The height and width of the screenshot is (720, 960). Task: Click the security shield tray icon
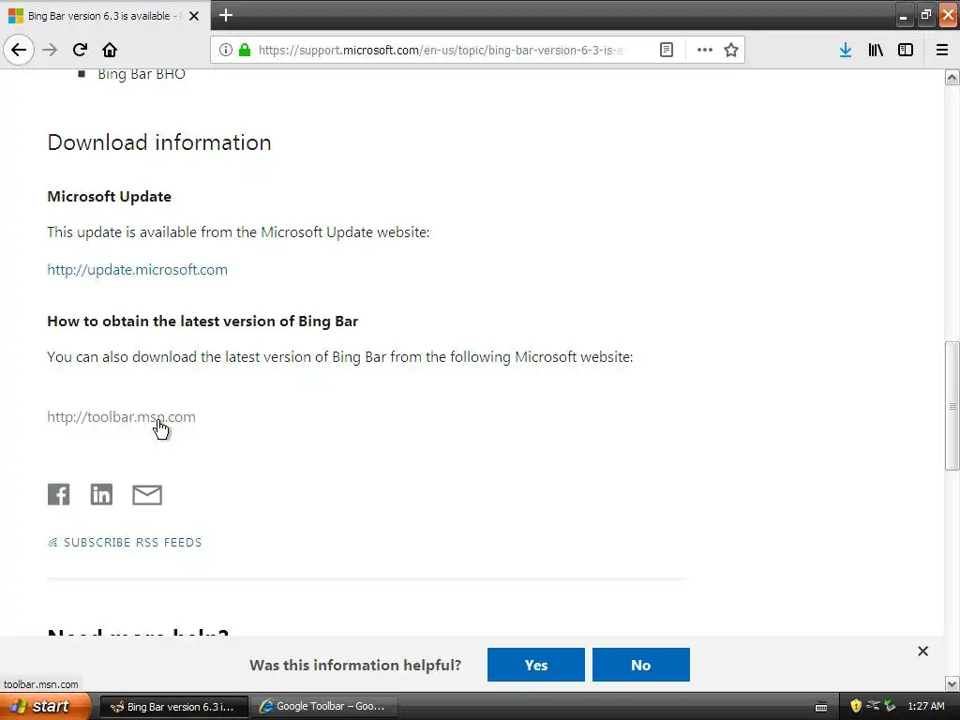(x=856, y=707)
